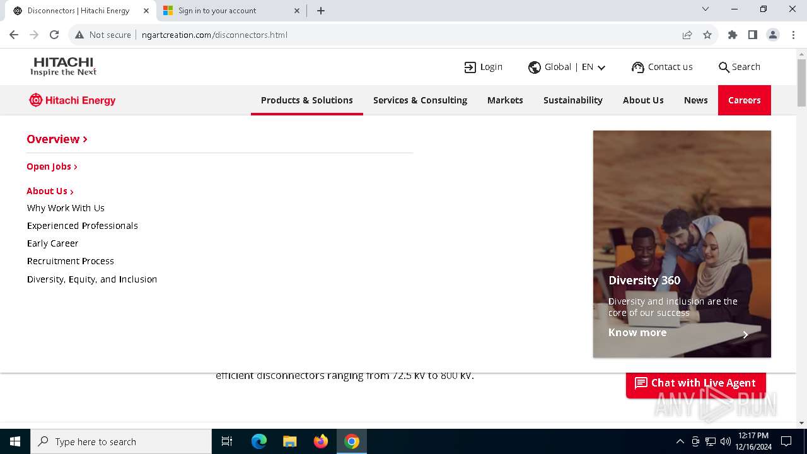
Task: Click the Diversity 360 promo image
Action: (x=682, y=244)
